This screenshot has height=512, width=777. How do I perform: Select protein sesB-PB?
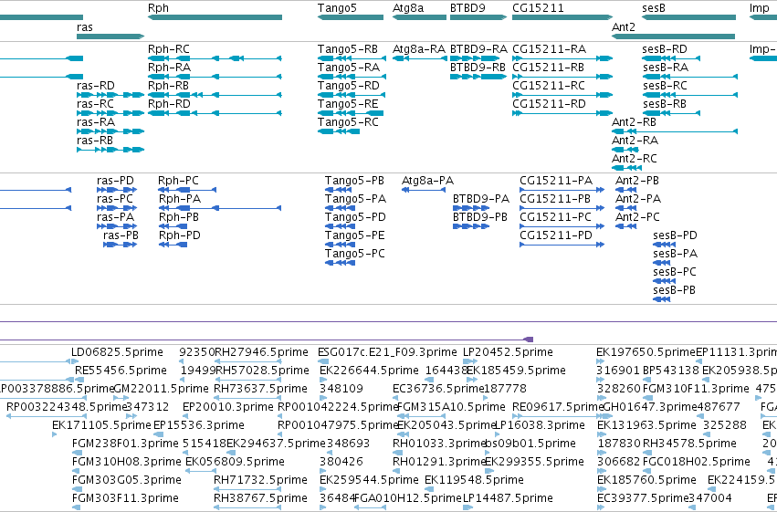click(x=662, y=299)
